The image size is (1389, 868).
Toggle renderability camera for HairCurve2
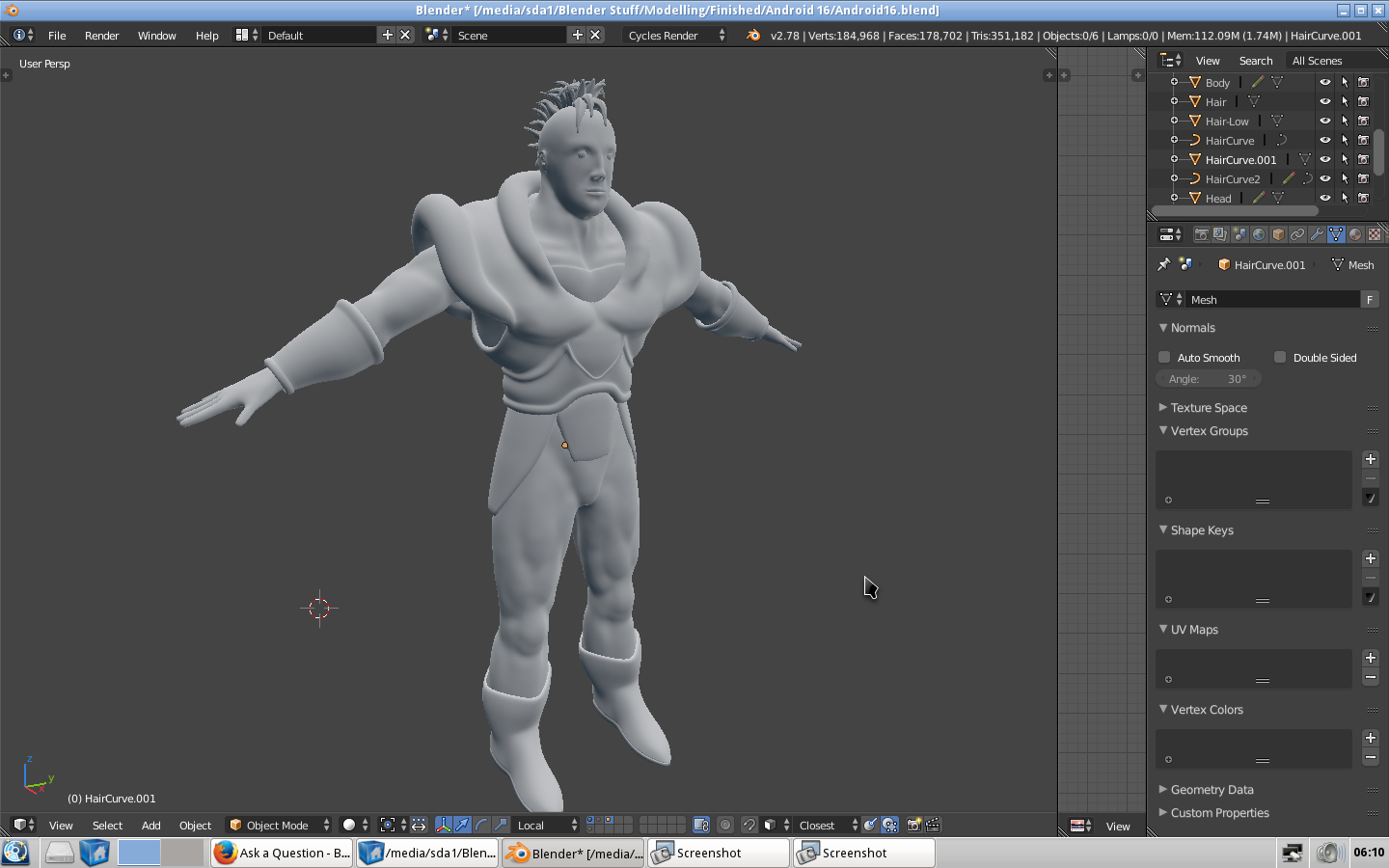click(x=1364, y=178)
